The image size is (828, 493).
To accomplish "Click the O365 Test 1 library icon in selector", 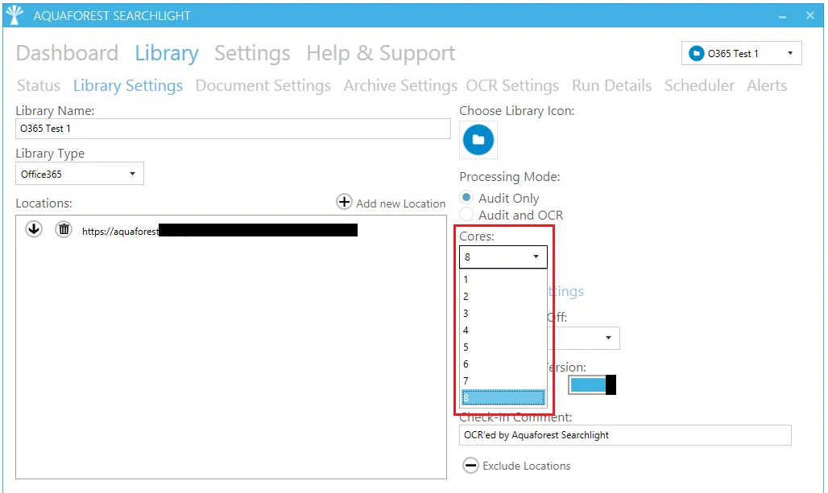I will click(697, 53).
